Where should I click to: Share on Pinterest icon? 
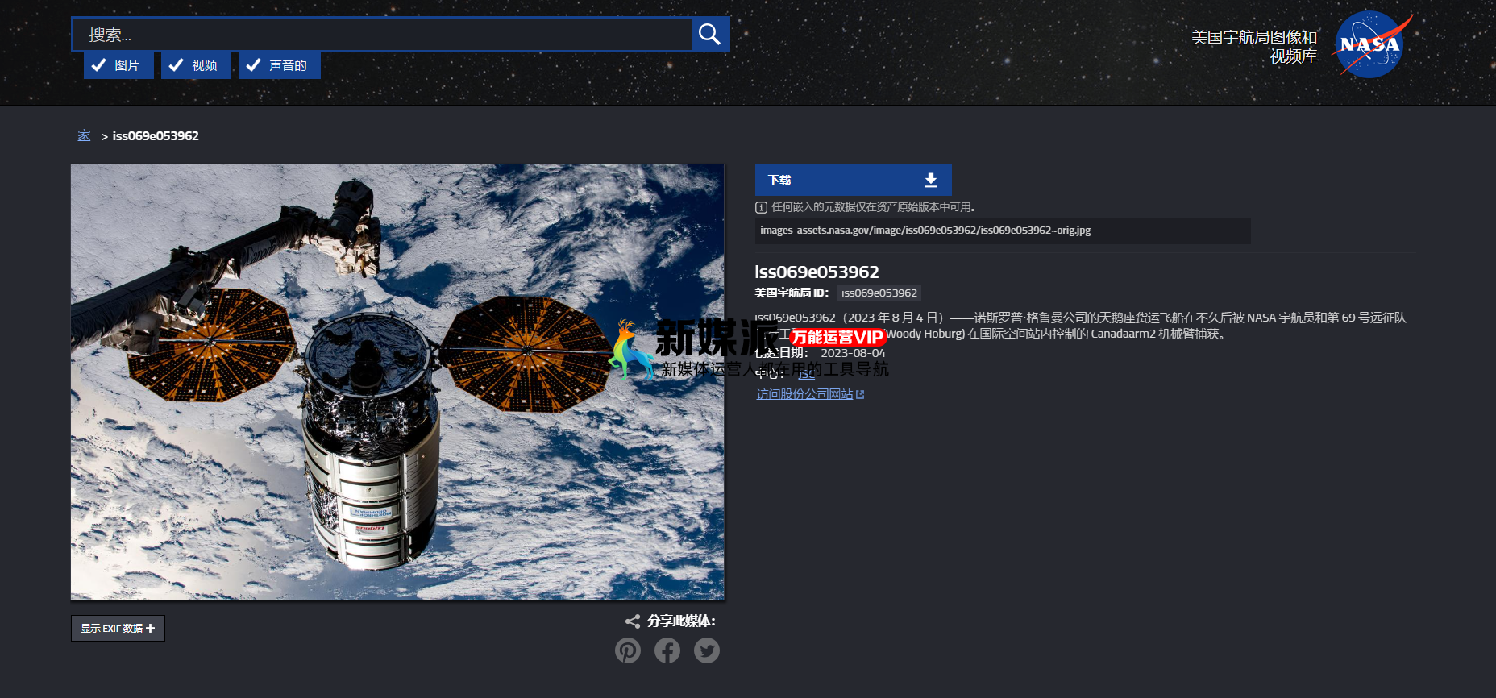pyautogui.click(x=628, y=650)
